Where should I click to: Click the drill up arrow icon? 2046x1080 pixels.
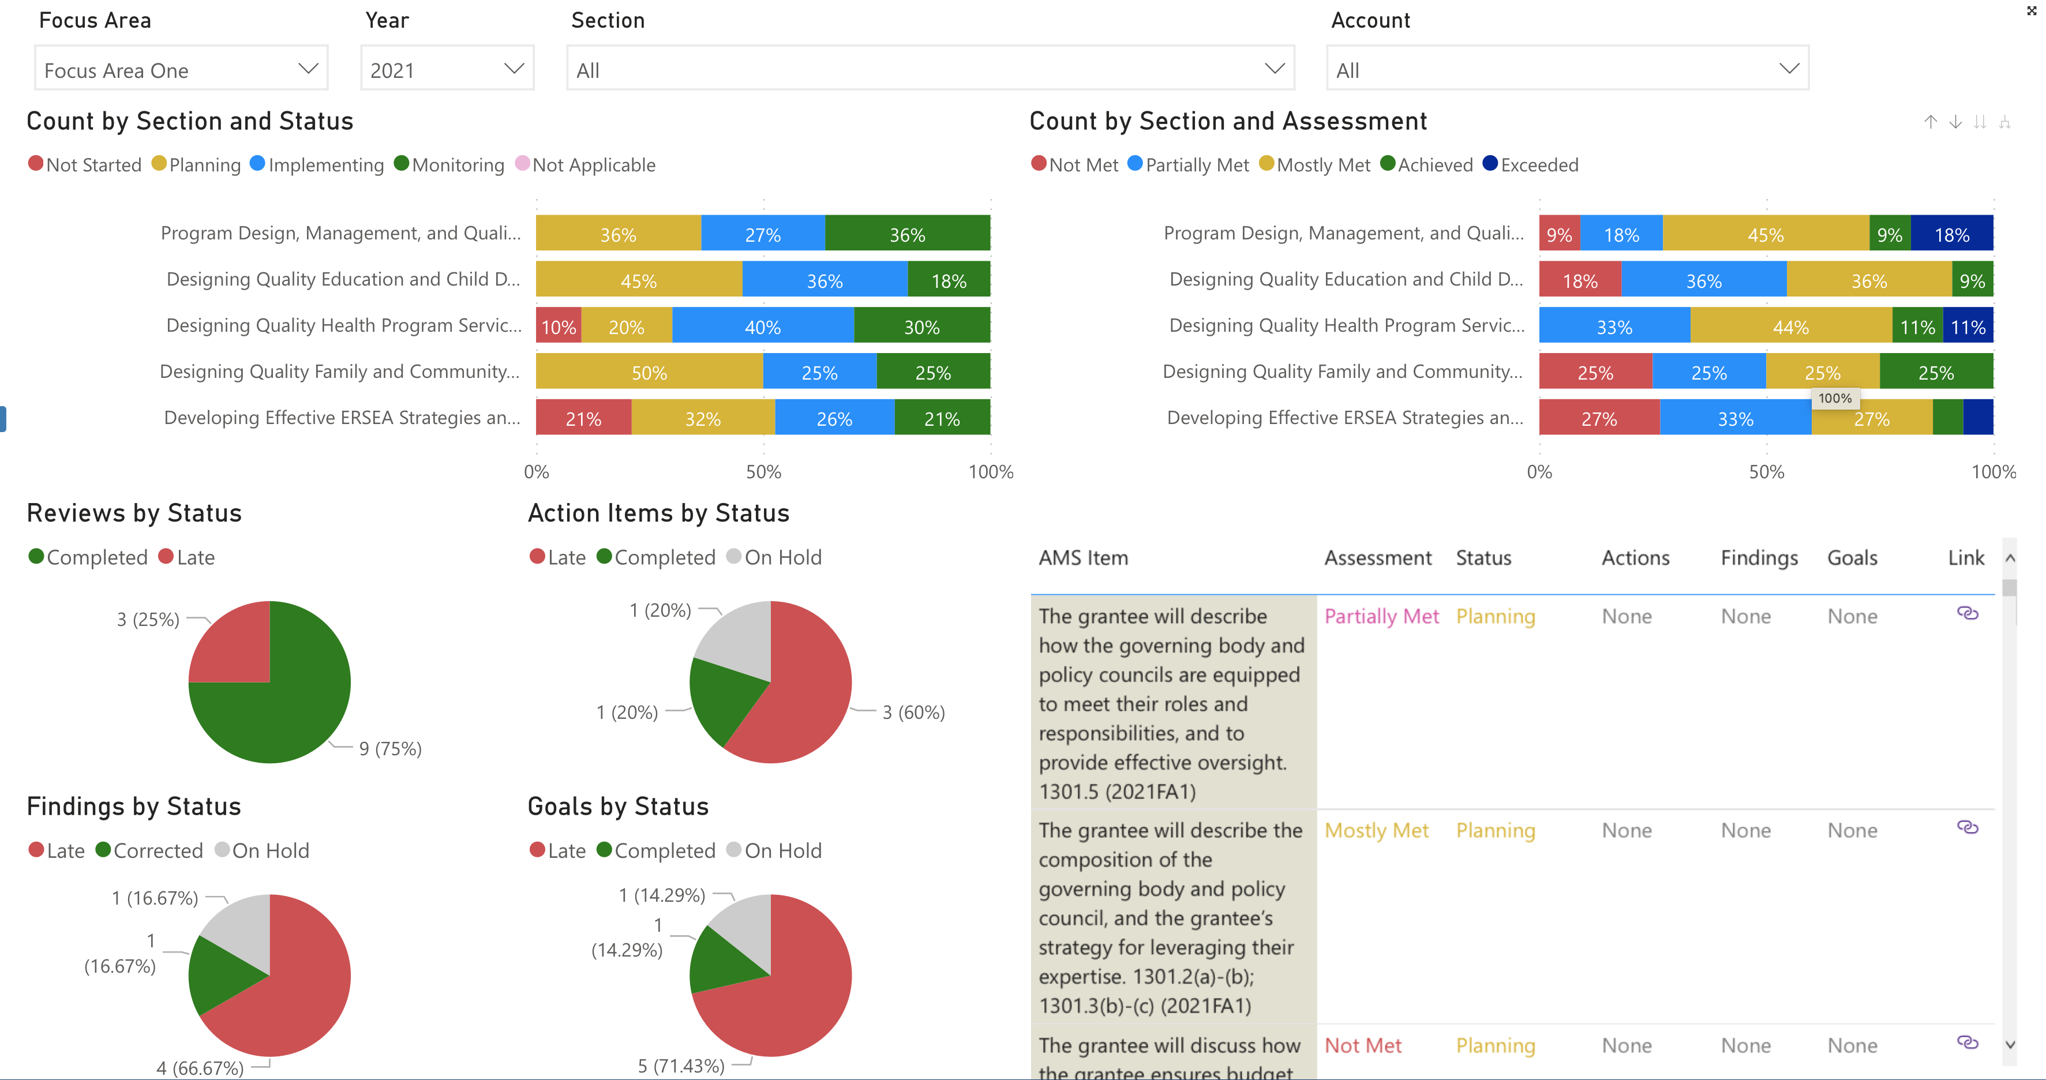[1930, 122]
